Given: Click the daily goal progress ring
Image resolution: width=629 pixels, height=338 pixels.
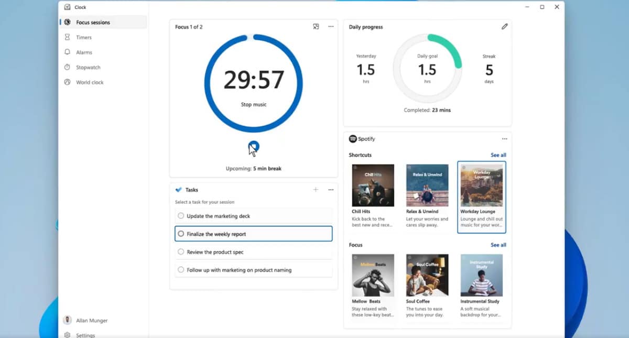Looking at the screenshot, I should pos(427,68).
